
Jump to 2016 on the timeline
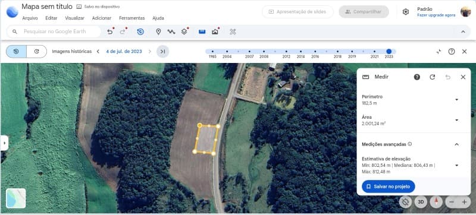[315, 52]
